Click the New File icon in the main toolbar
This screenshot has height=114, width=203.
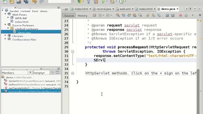click(5, 2)
